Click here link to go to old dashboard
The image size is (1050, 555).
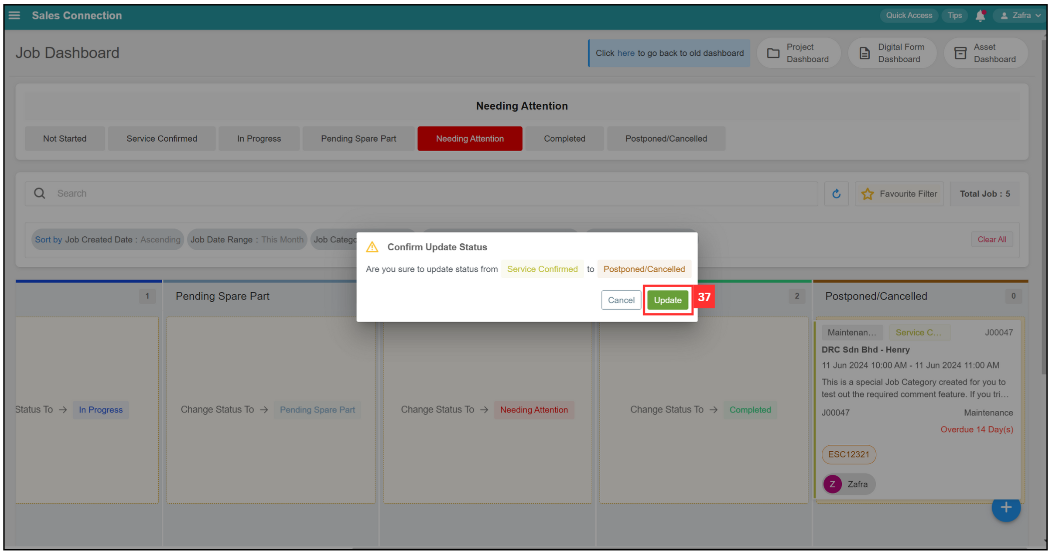point(624,53)
